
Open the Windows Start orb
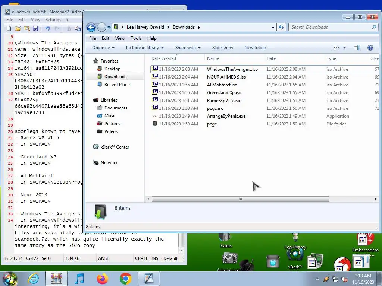[x=9, y=279]
